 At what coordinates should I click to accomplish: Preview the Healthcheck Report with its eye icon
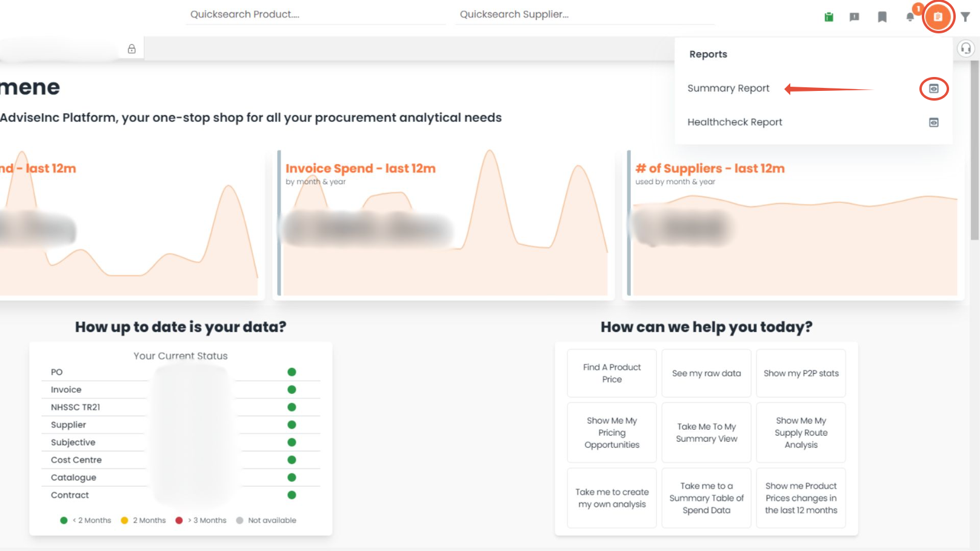(x=934, y=122)
